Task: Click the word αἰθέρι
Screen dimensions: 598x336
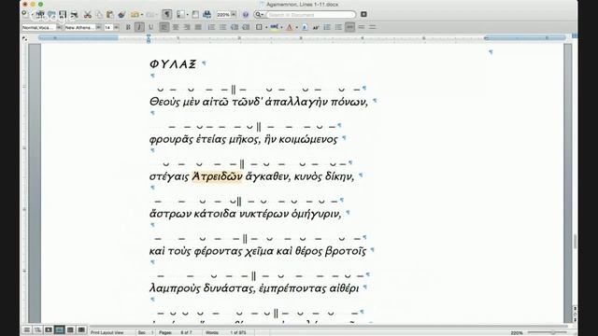Action: [x=344, y=288]
